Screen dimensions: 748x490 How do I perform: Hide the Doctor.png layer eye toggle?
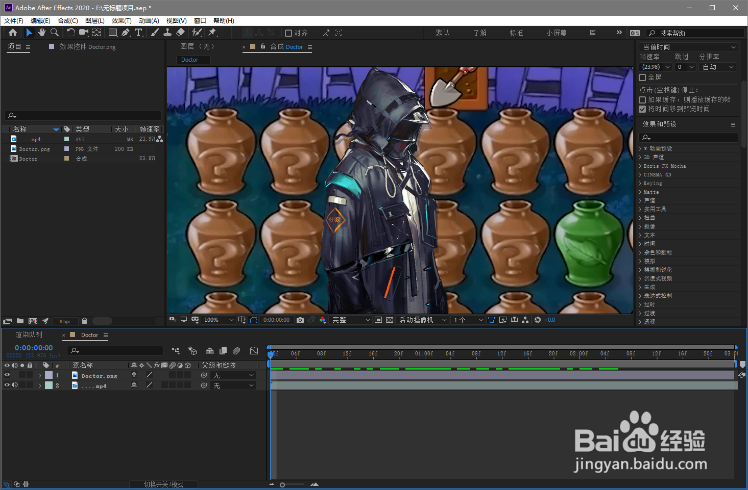pos(7,375)
